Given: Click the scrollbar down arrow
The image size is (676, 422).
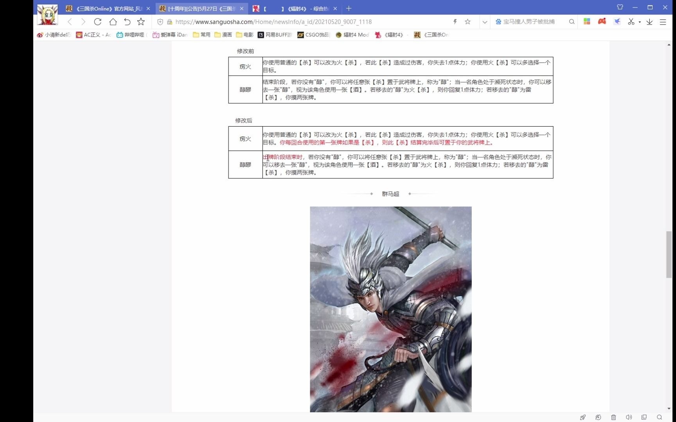Looking at the screenshot, I should tap(669, 409).
